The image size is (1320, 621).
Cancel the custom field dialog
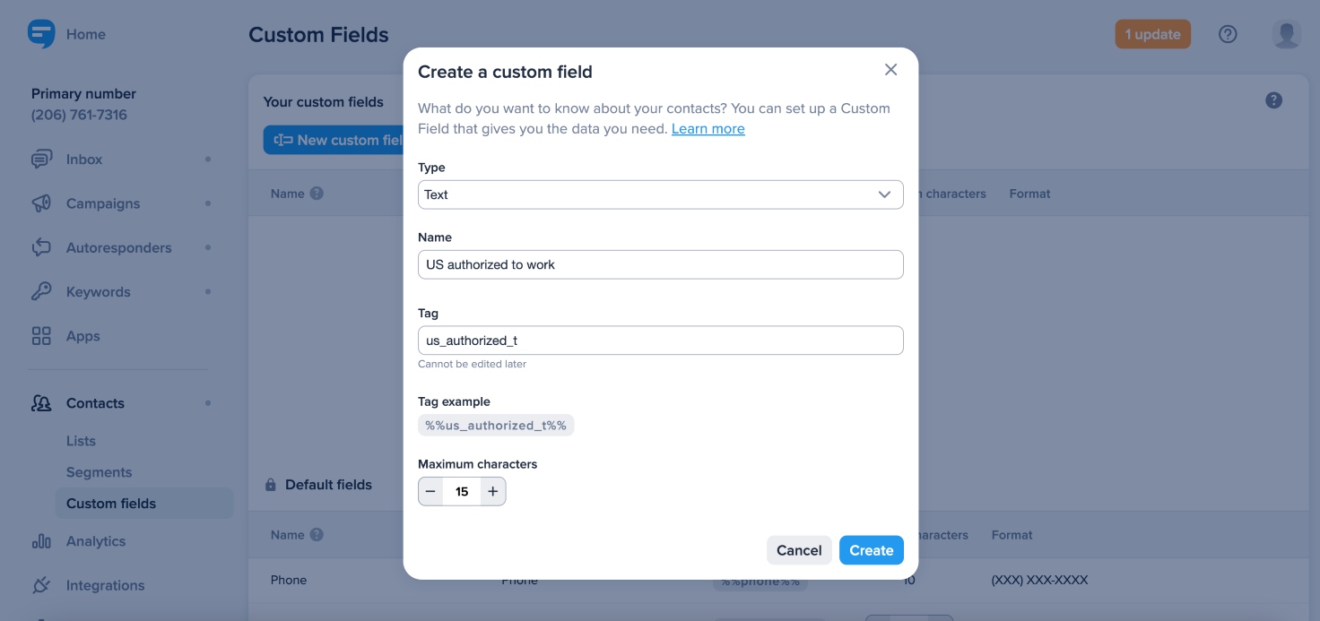(x=798, y=550)
